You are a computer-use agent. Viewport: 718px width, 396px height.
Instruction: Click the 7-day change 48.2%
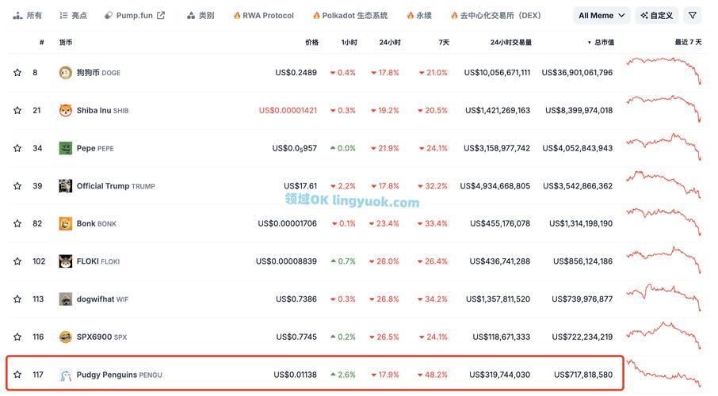point(432,375)
